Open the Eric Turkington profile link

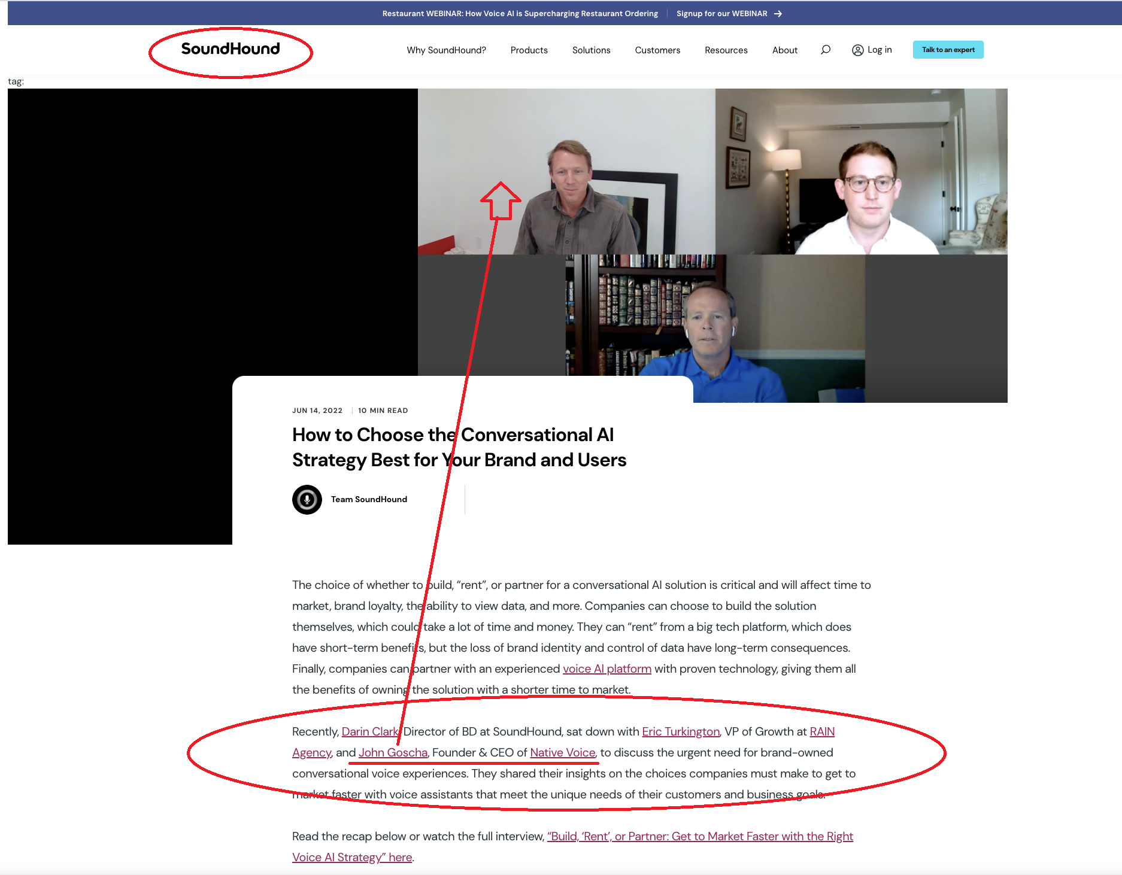click(x=680, y=731)
